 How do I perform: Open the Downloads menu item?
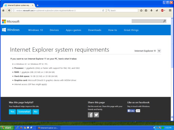95,30
